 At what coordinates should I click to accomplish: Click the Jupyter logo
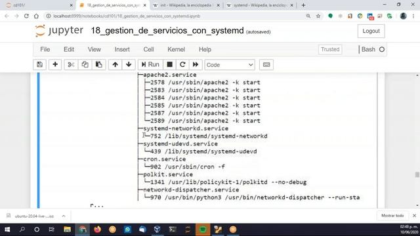pos(59,31)
